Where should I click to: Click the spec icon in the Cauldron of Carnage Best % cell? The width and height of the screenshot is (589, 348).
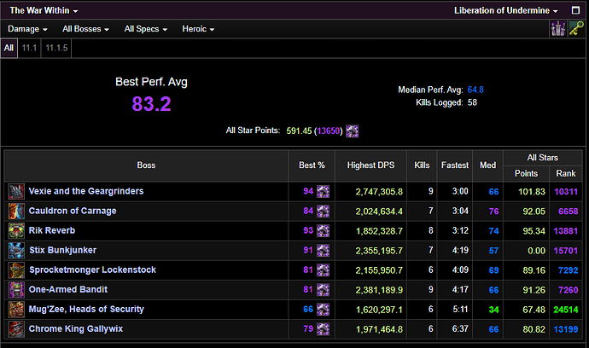323,211
